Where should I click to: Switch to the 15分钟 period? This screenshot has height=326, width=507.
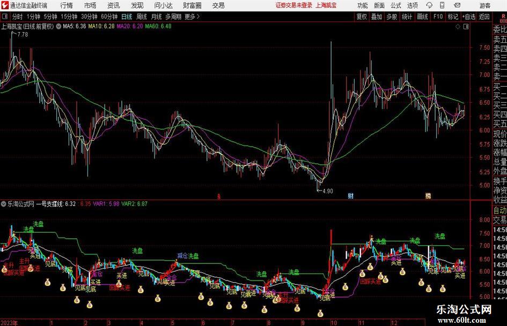[69, 17]
